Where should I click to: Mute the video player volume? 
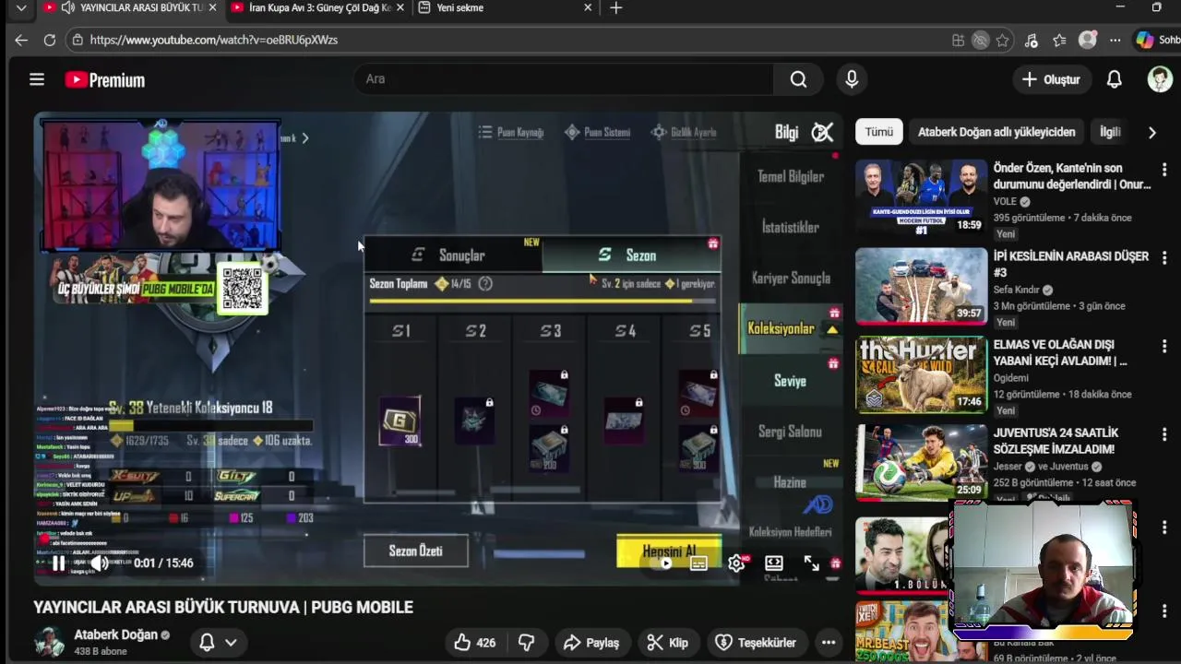100,563
